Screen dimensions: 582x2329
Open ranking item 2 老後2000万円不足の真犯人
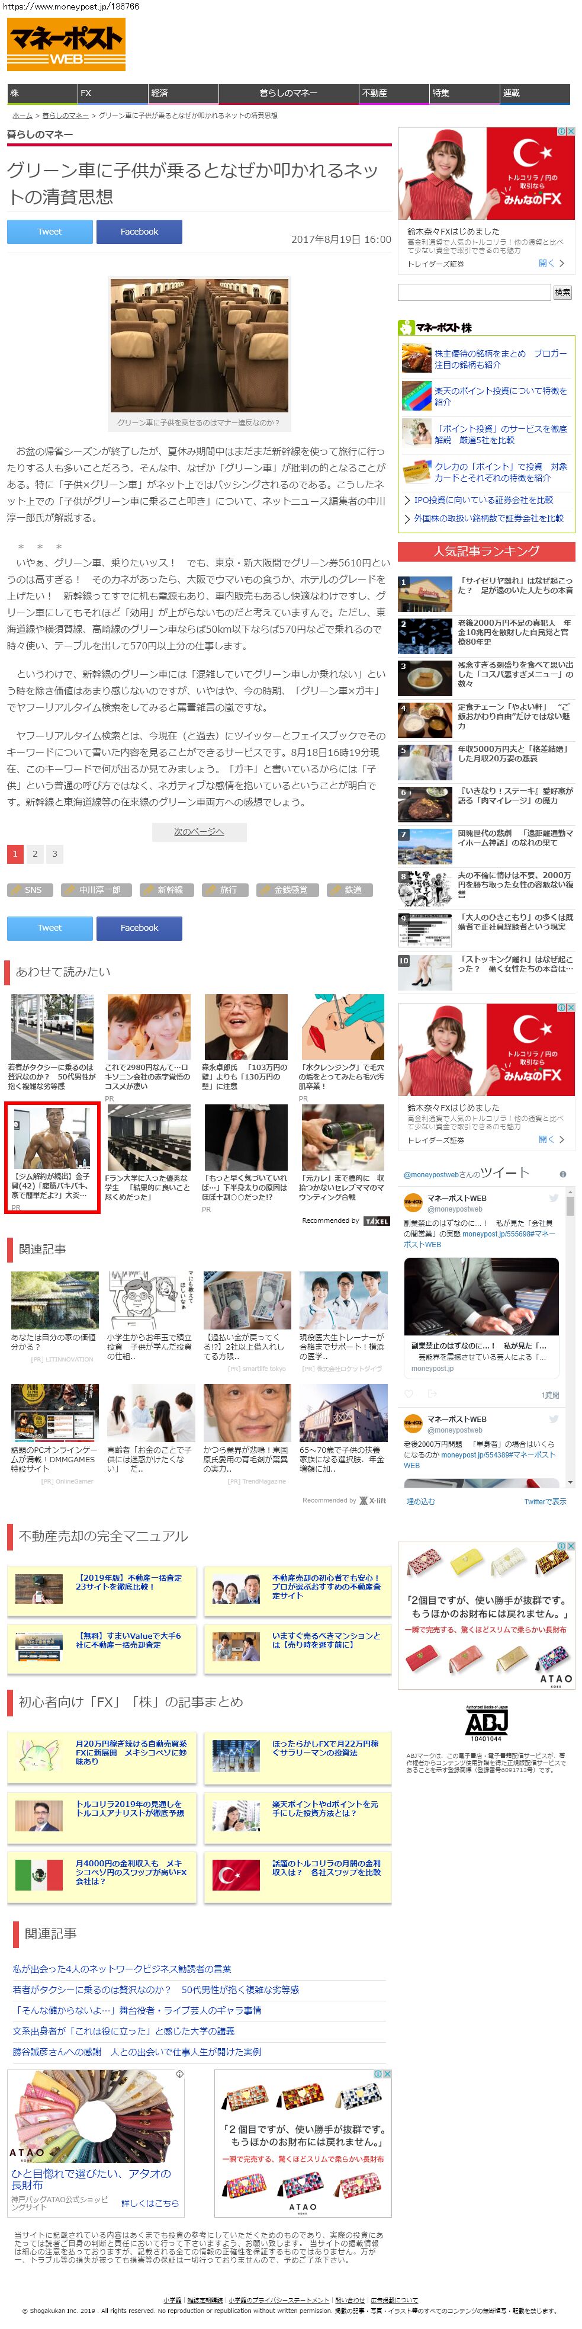515,632
